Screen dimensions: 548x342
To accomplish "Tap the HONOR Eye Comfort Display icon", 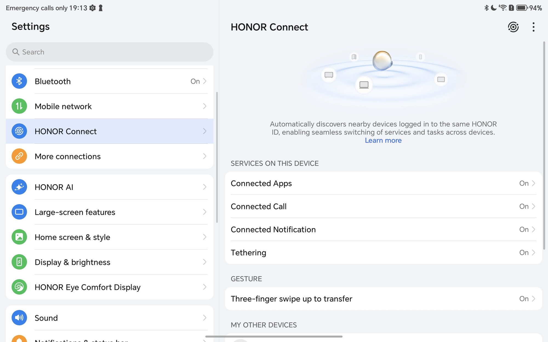I will point(19,287).
